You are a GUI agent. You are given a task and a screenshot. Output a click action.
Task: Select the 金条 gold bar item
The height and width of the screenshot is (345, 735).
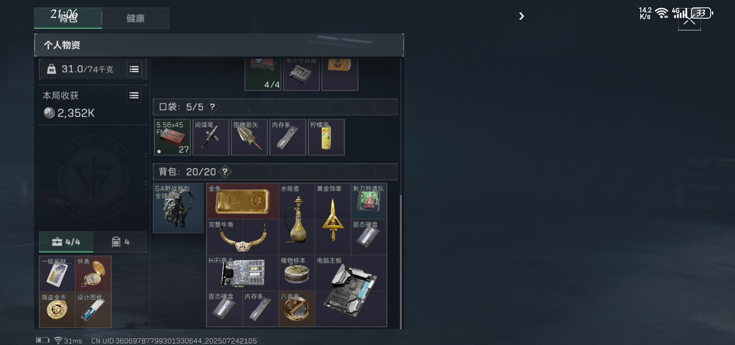coord(243,201)
